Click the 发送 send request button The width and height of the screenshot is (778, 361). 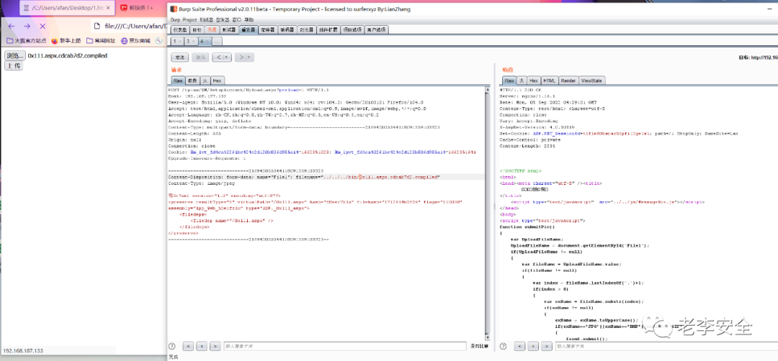pyautogui.click(x=179, y=58)
